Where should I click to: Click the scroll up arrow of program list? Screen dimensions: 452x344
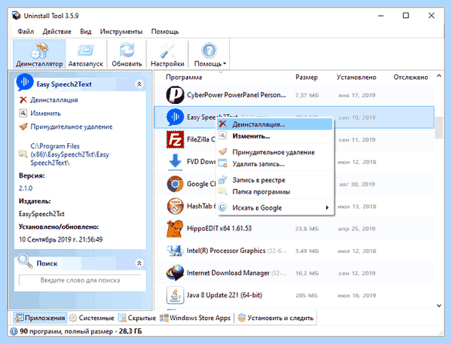(438, 76)
